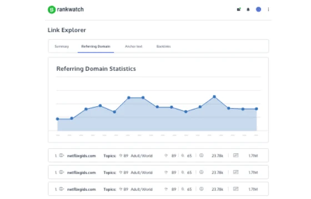The image size is (311, 199).
Task: Open the notifications bell
Action: tap(248, 9)
